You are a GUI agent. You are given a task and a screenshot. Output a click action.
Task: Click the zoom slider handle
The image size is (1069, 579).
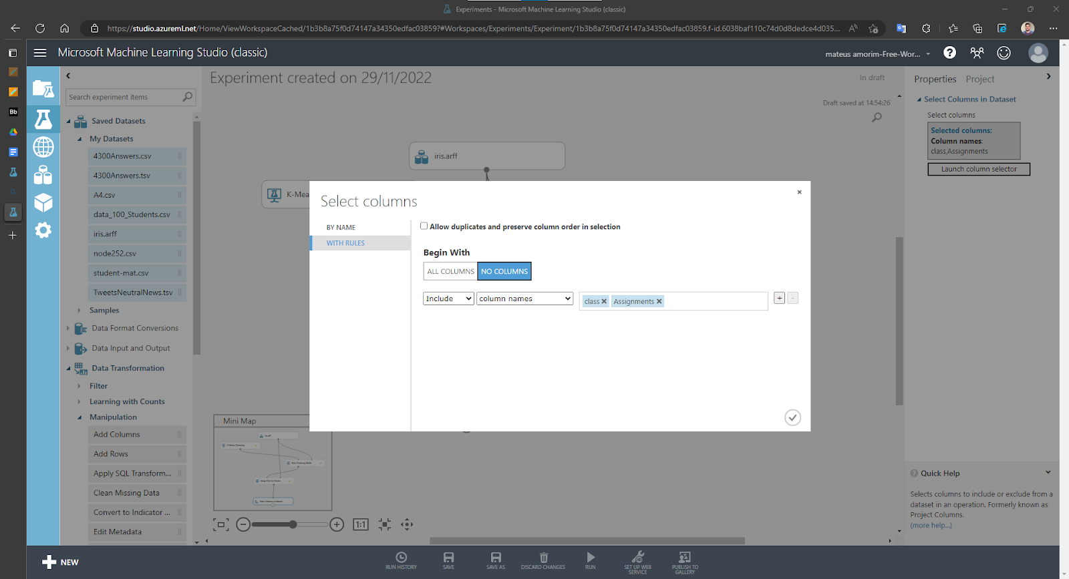[x=293, y=525]
